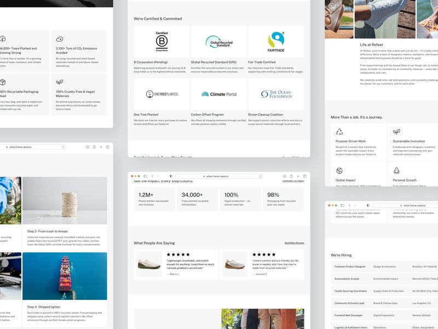Show tab overview in the left browser window

(x=108, y=147)
